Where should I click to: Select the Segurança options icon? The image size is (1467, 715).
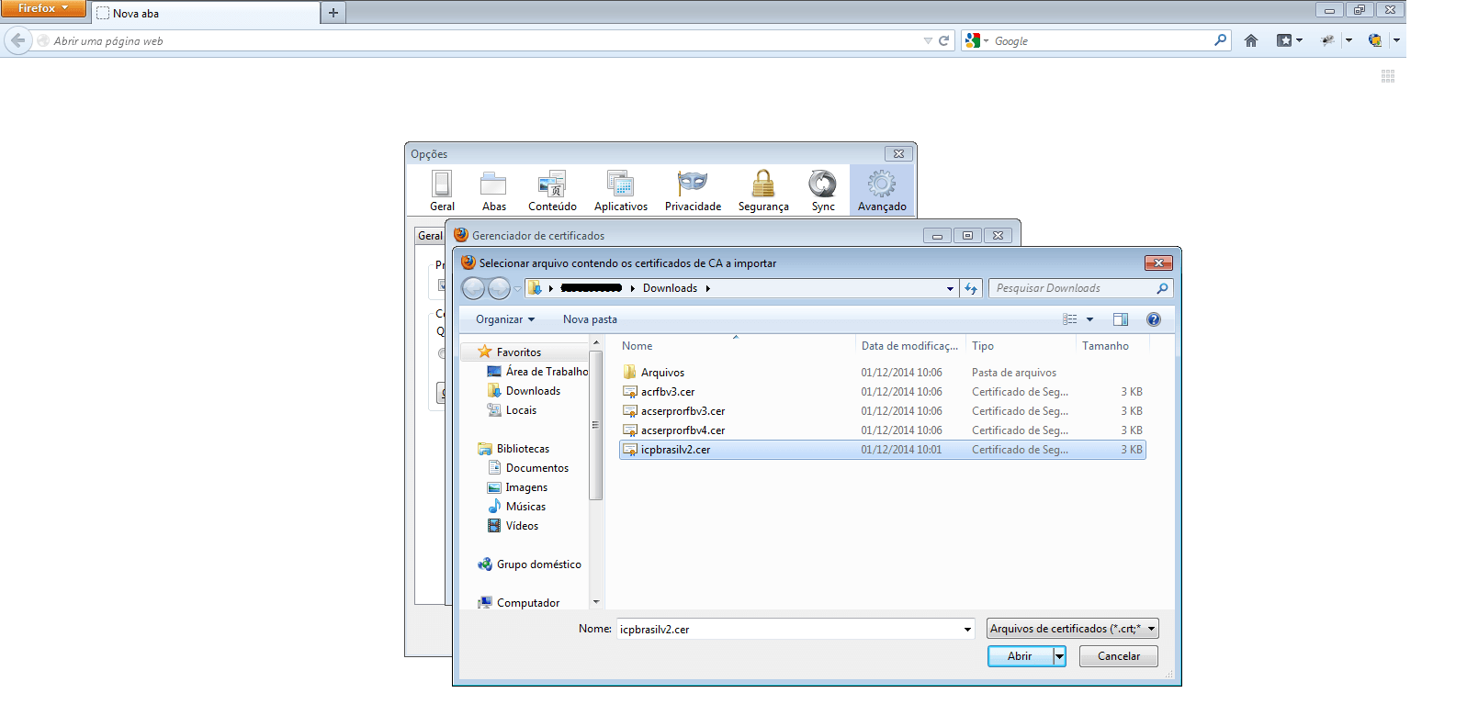click(x=763, y=191)
